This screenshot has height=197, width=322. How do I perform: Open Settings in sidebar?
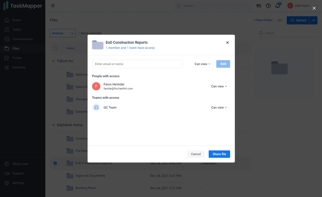point(18,183)
